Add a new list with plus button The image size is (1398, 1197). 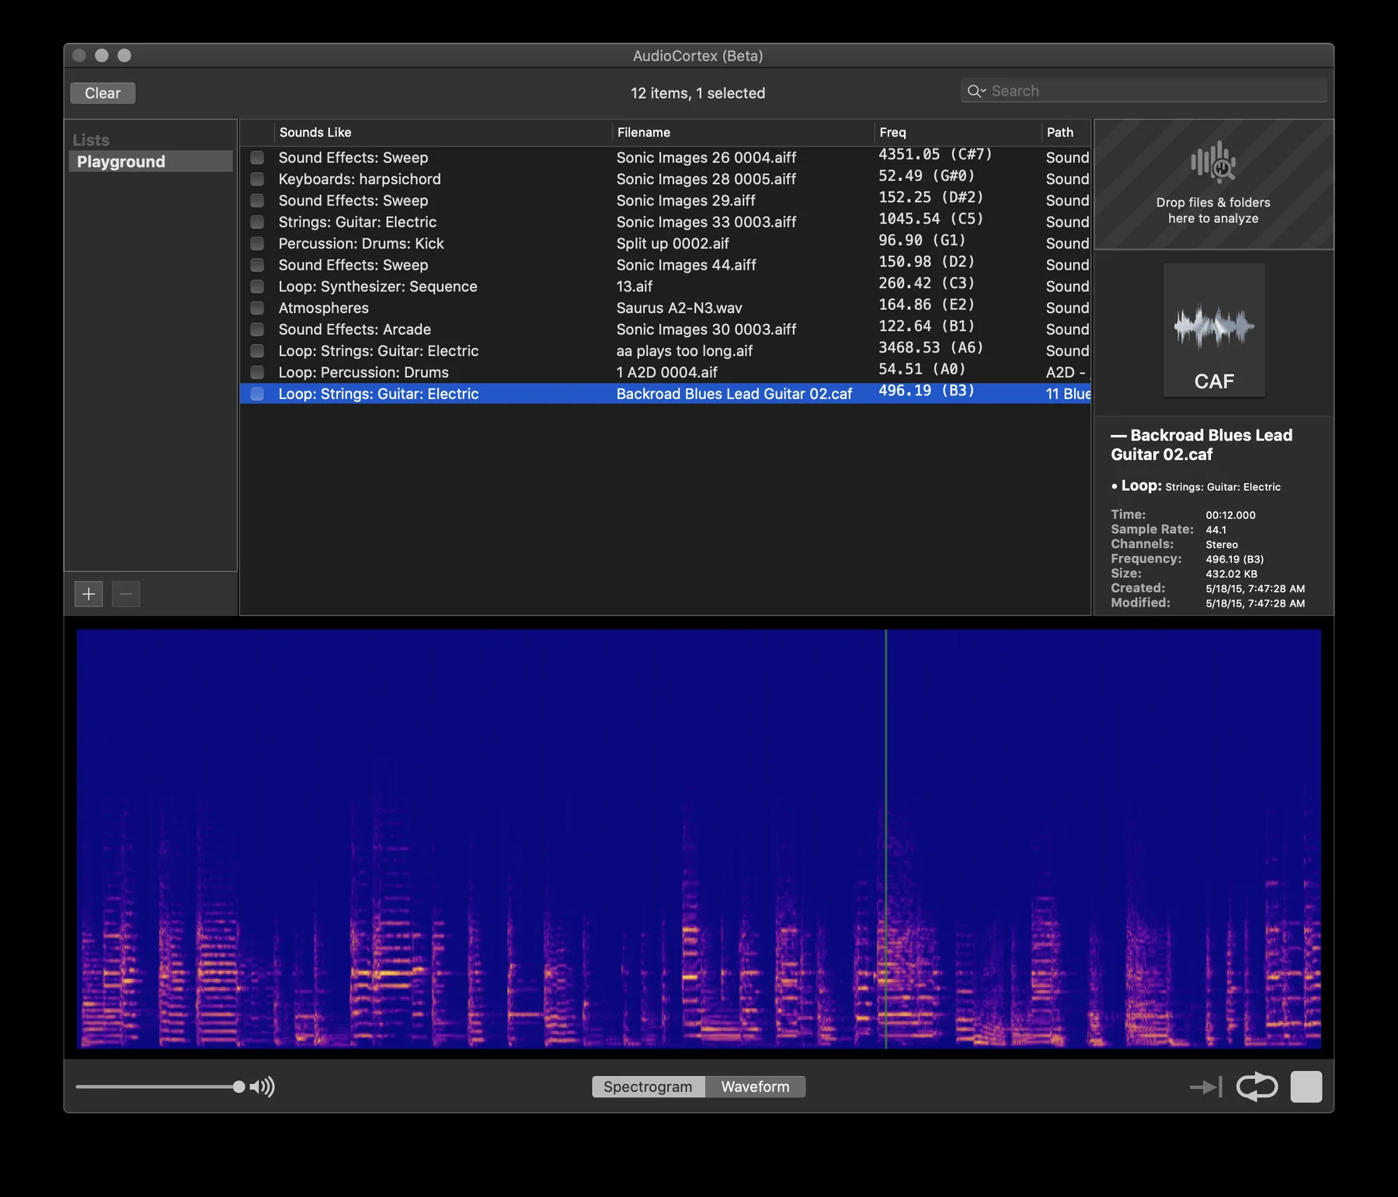pyautogui.click(x=89, y=594)
